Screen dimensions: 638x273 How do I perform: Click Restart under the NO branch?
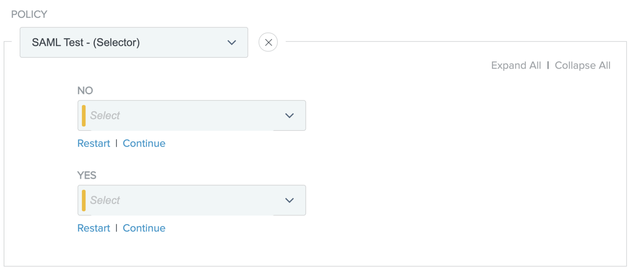(x=93, y=143)
